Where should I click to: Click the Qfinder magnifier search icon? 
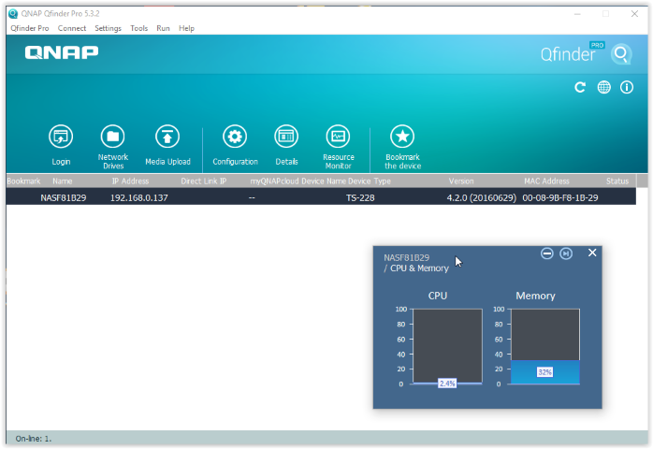pos(621,54)
